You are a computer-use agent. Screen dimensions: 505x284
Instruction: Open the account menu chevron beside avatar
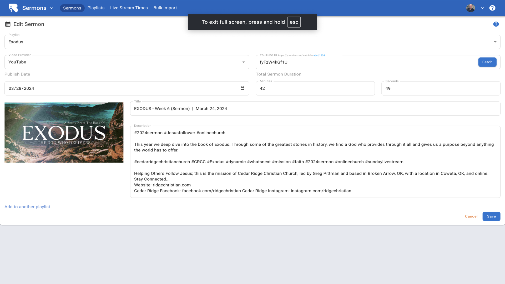tap(482, 8)
